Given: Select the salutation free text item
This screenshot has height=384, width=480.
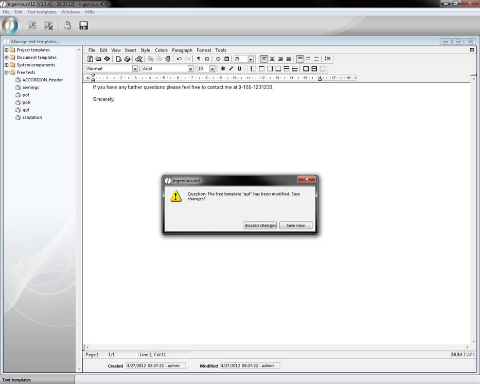Looking at the screenshot, I should click(x=32, y=117).
